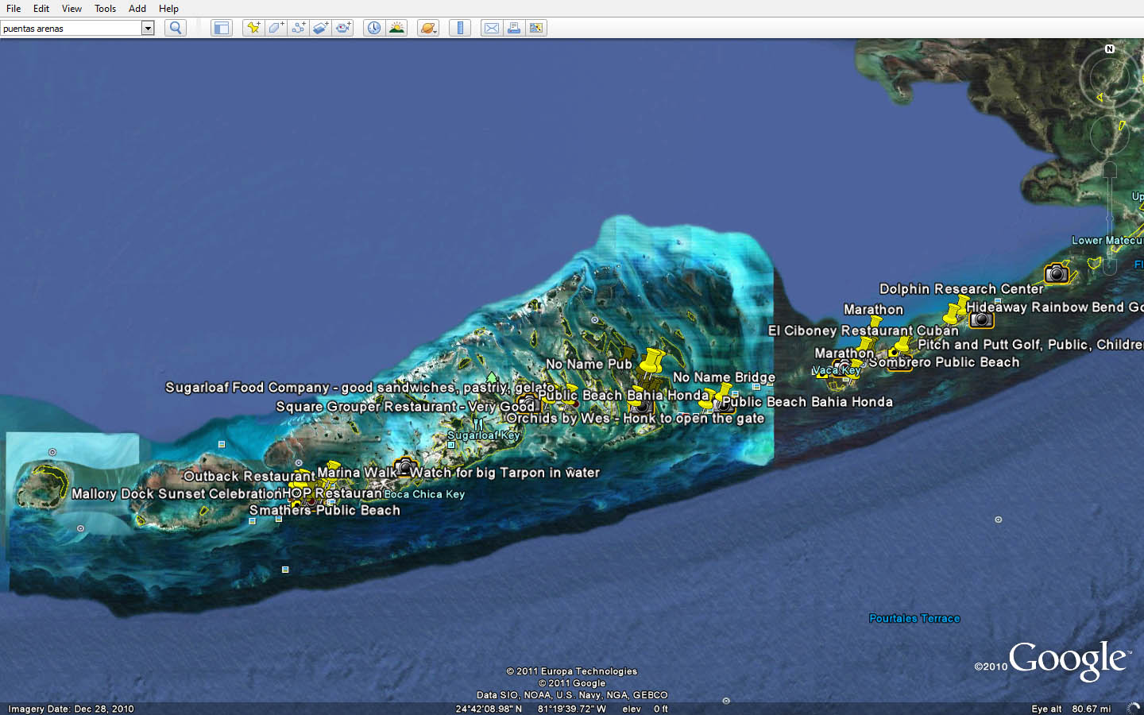Viewport: 1144px width, 715px height.
Task: Open the ruler measurement tool
Action: [x=460, y=28]
